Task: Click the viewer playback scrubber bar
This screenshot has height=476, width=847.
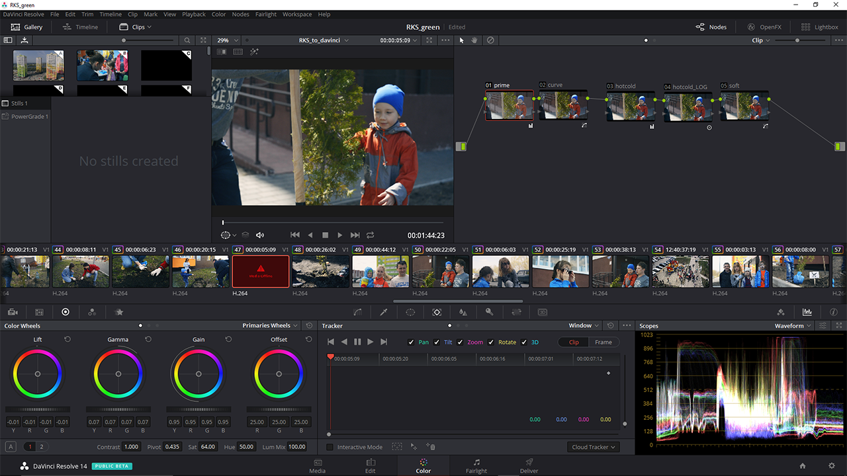Action: tap(333, 223)
